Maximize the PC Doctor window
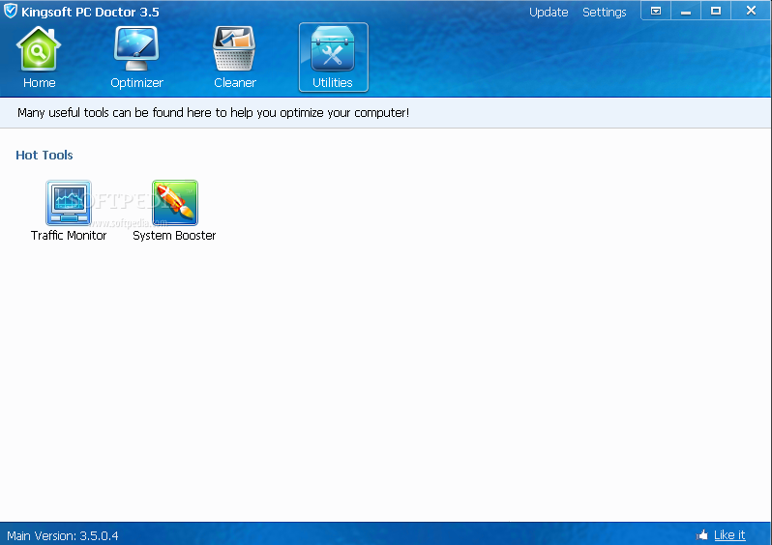 (716, 11)
